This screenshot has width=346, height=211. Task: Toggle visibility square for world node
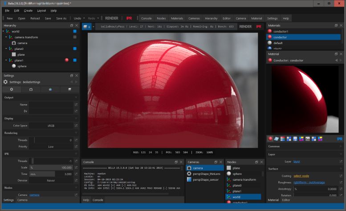pyautogui.click(x=75, y=32)
